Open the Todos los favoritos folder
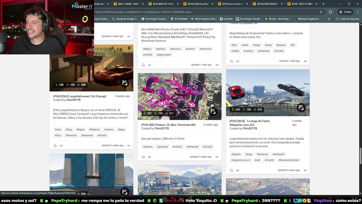Image resolution: width=362 pixels, height=204 pixels. click(348, 19)
